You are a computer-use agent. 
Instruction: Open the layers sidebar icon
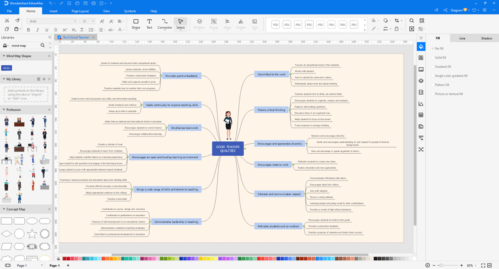421,81
